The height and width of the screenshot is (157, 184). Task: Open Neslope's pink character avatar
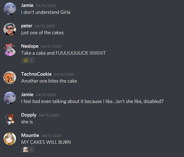10,50
